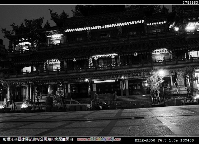Click the 1.3s shutter speed value
The height and width of the screenshot is (144, 199).
[173, 140]
